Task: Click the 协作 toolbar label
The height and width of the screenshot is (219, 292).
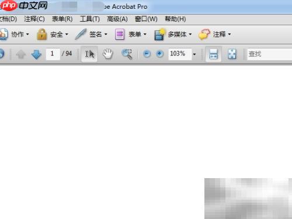Action: pos(18,34)
